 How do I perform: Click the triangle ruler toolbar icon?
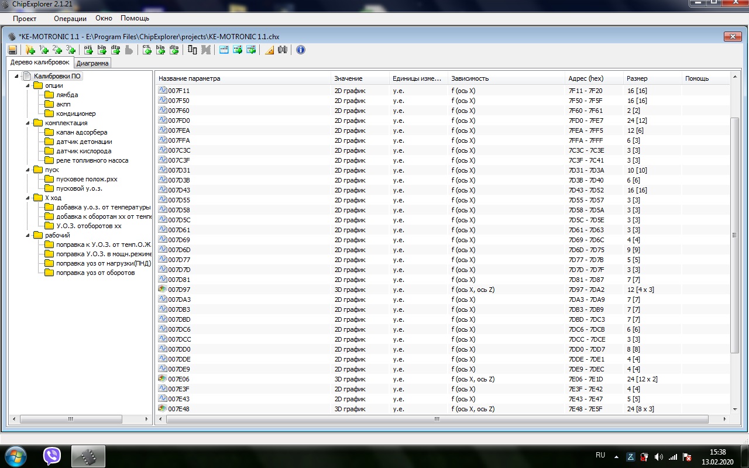269,50
